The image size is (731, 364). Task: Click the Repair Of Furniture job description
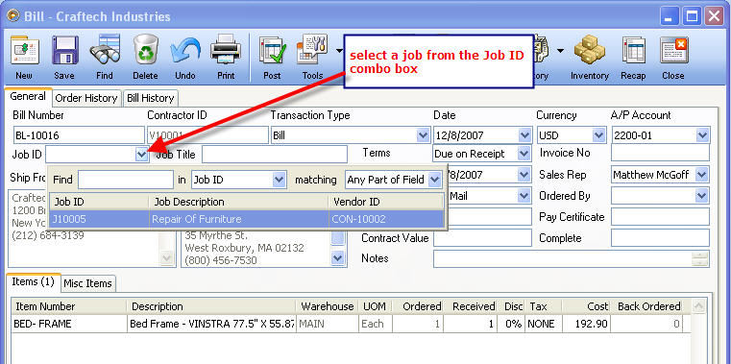(196, 219)
